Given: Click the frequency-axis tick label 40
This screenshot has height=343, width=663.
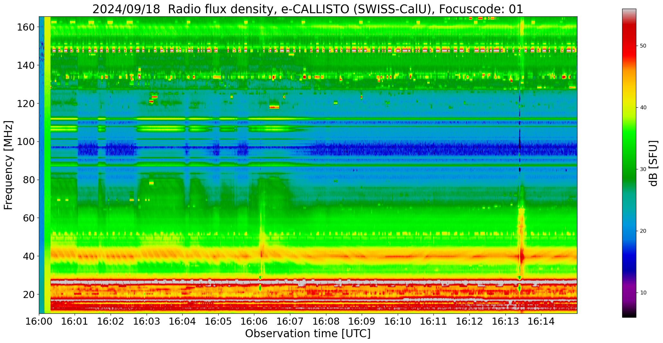Looking at the screenshot, I should click(x=29, y=256).
